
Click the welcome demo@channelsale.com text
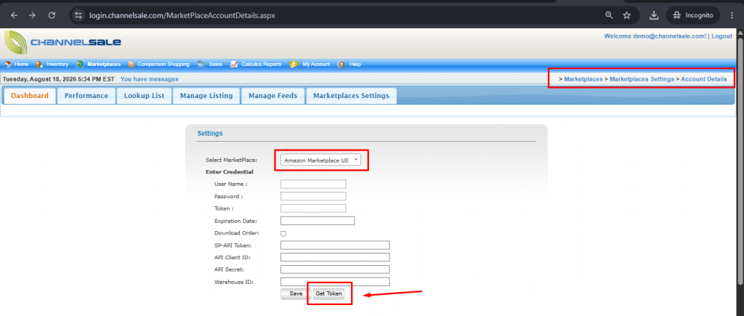[655, 36]
